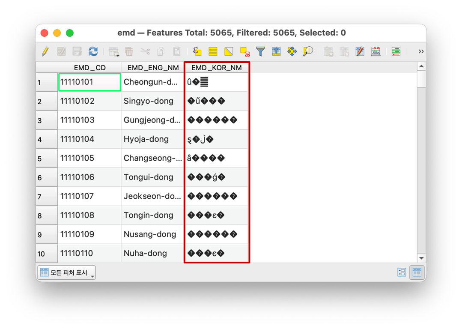Click the save edits floppy icon
Viewport: 462px width, 329px height.
click(77, 51)
